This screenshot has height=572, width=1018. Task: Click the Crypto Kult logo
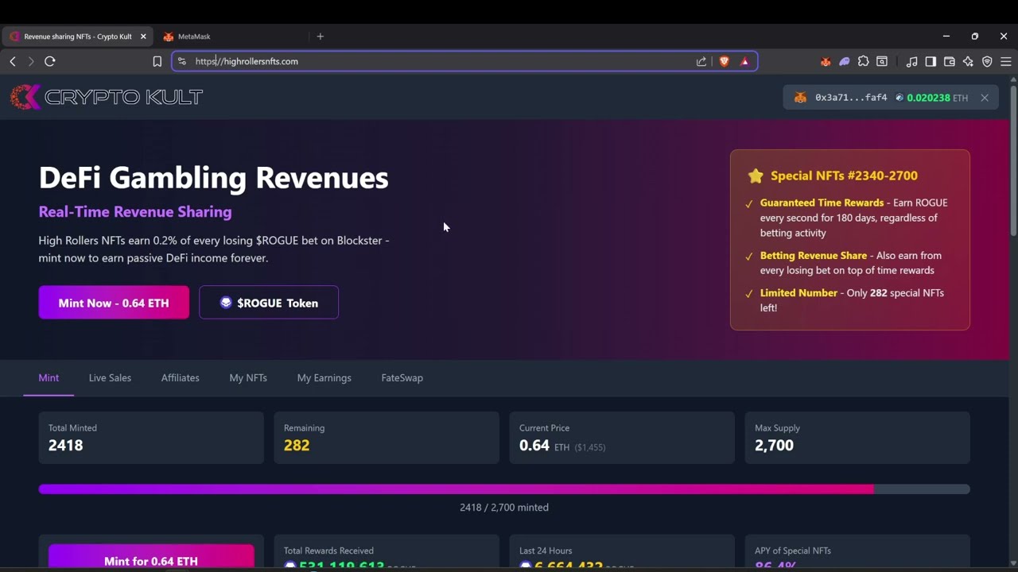107,97
